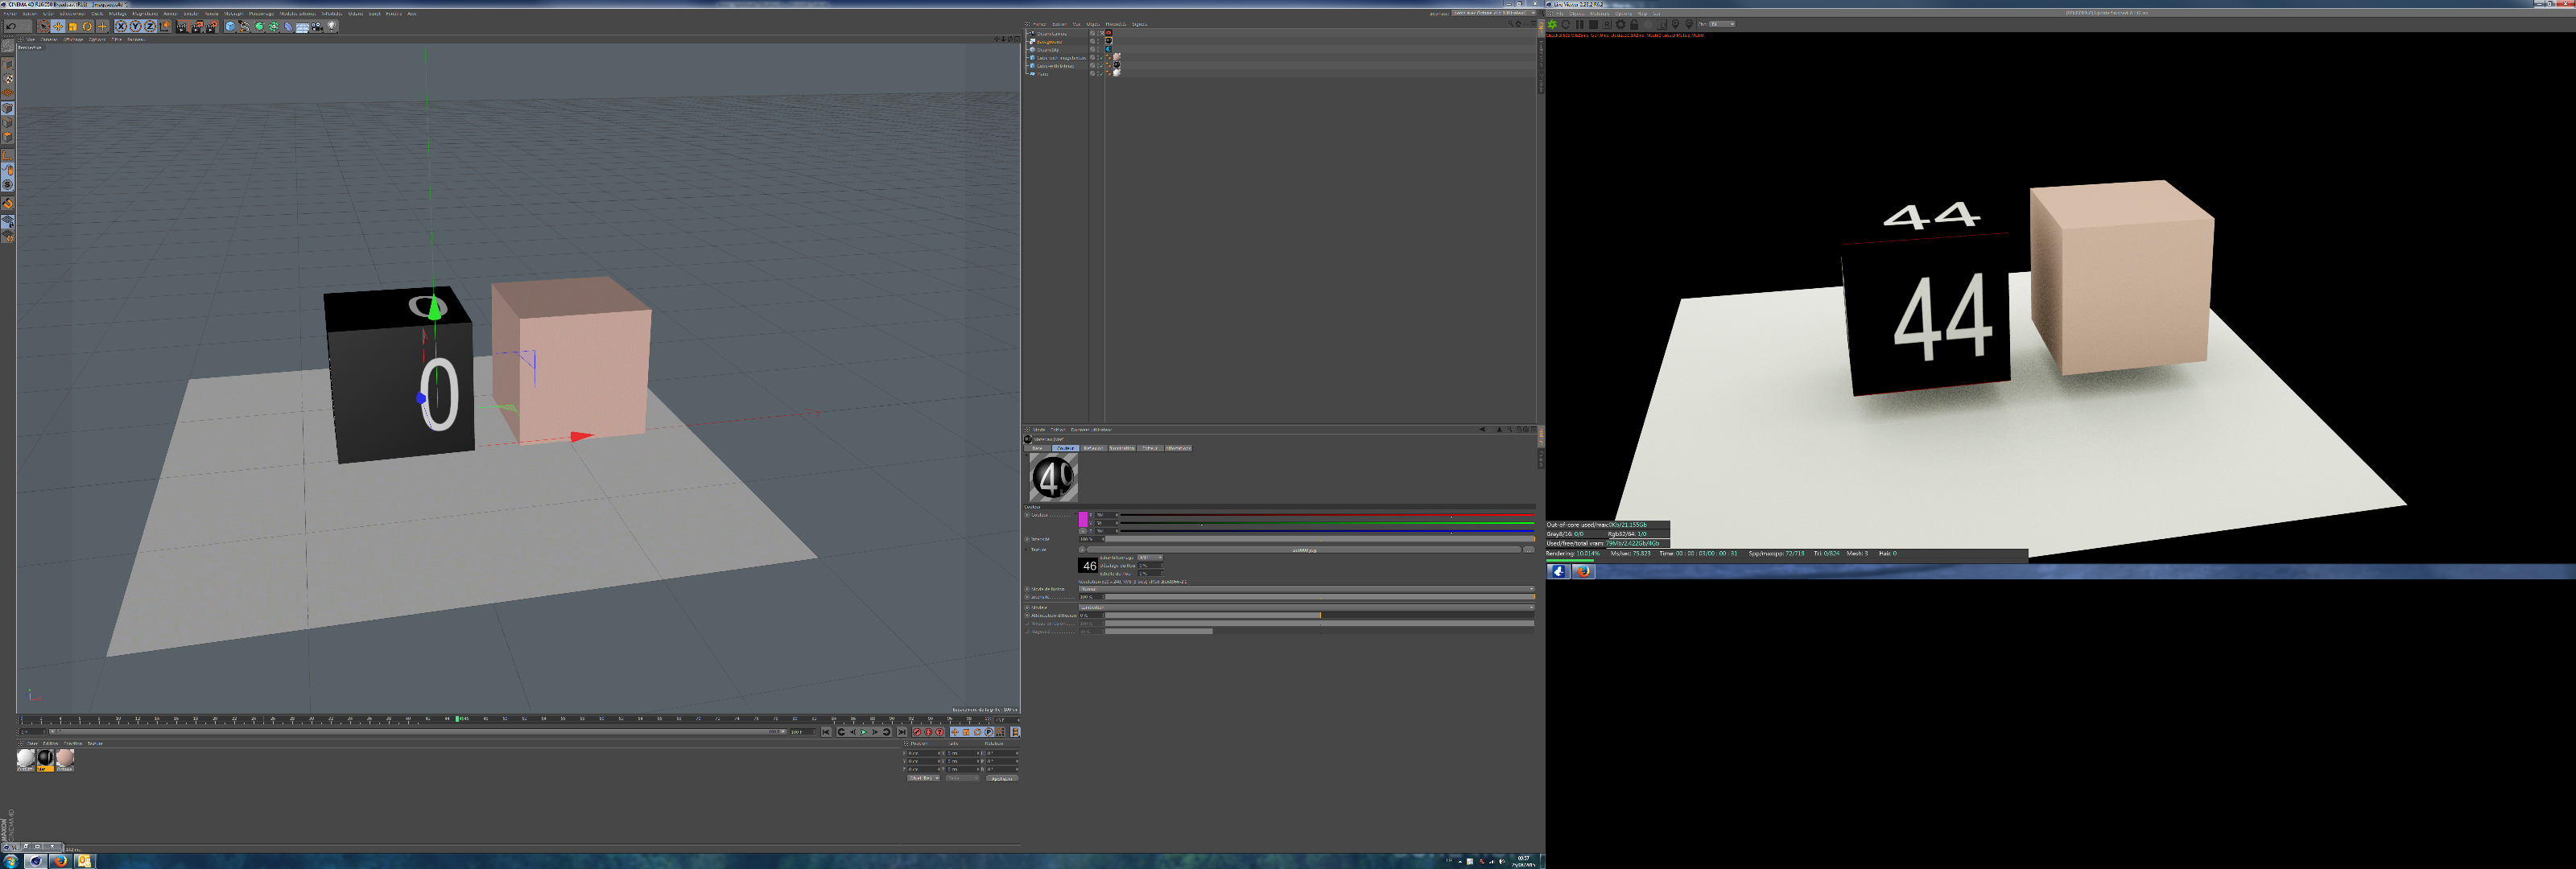Add a Light object from toolbar

coord(332,26)
